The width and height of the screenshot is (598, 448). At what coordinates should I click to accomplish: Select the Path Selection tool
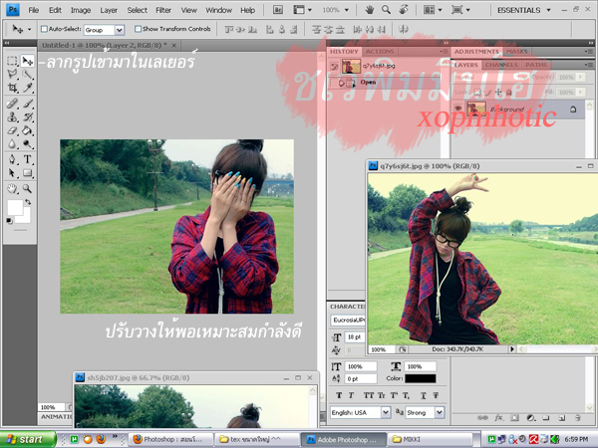tap(12, 173)
